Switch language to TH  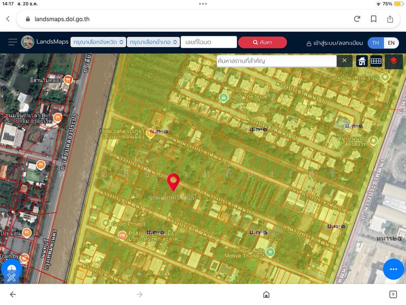coord(376,43)
